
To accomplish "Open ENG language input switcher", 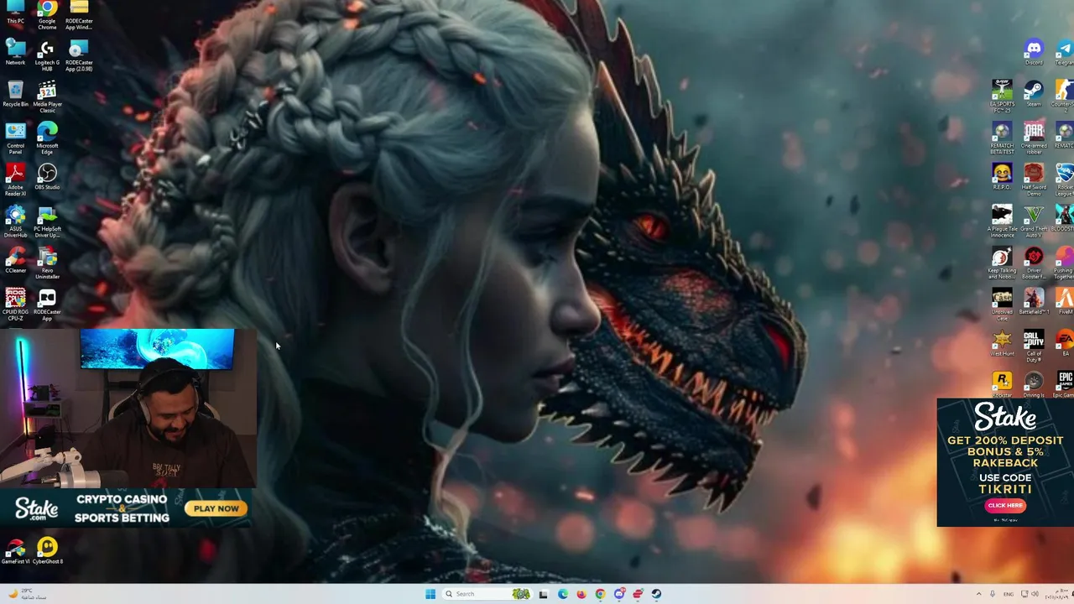I will [1009, 594].
